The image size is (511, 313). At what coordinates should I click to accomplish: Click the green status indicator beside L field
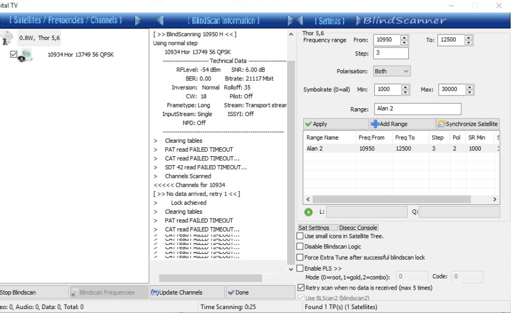pos(308,212)
